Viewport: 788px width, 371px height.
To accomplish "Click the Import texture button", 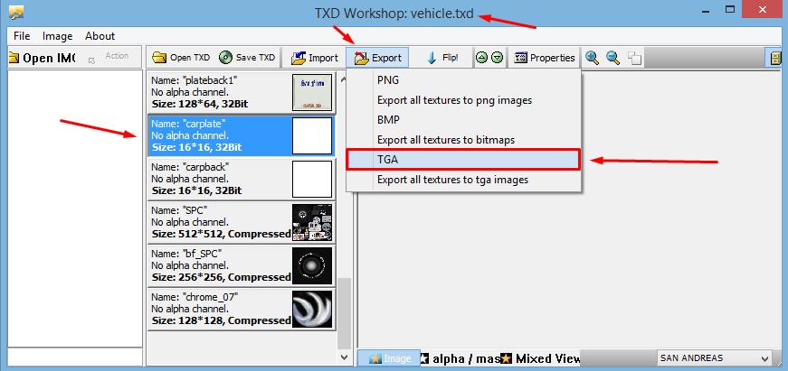I will coord(314,58).
